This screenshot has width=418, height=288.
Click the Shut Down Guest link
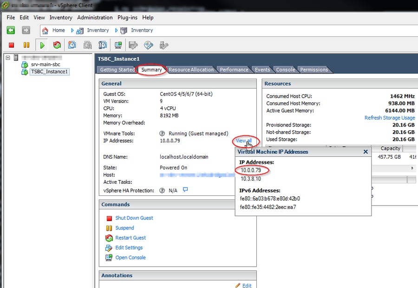pos(134,218)
